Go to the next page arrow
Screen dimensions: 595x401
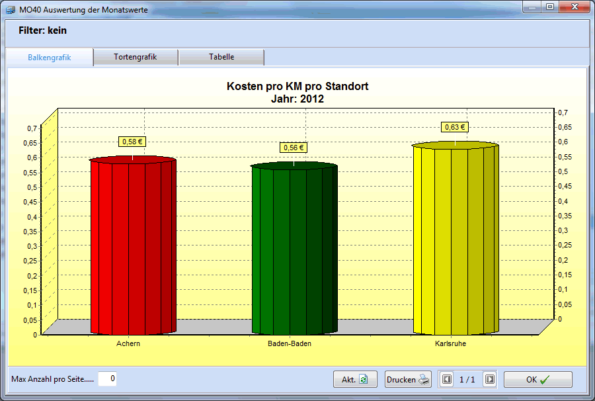(x=489, y=379)
